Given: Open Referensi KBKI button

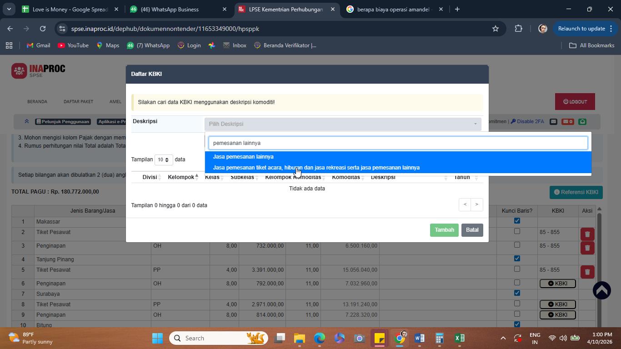Looking at the screenshot, I should coord(576,192).
